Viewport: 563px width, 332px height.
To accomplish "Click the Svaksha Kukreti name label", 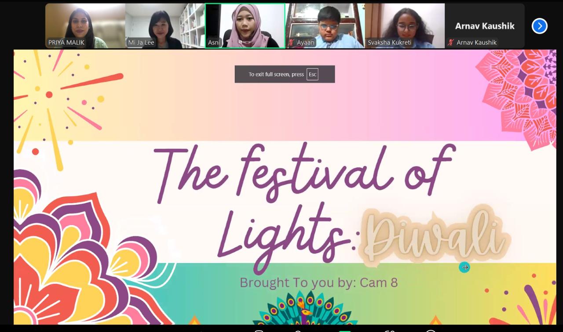I will coord(390,43).
